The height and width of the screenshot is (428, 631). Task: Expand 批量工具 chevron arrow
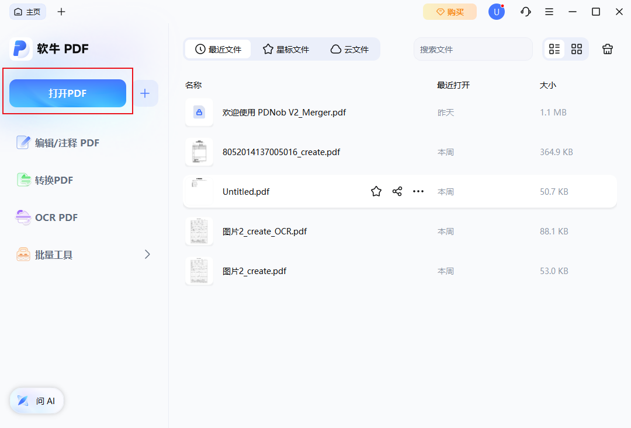147,255
